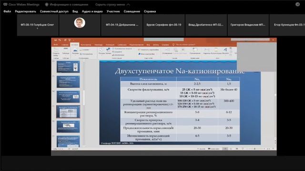Click table cell Скорости фильтрования
305x171 pixels.
click(x=148, y=93)
